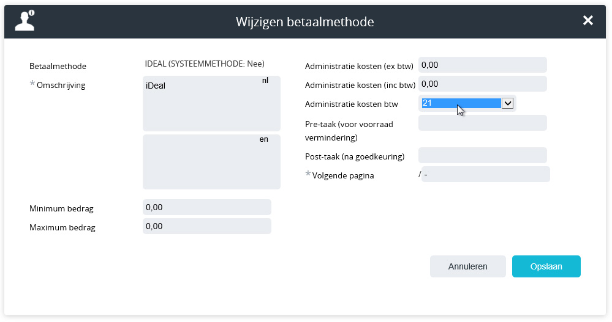Image resolution: width=612 pixels, height=322 pixels.
Task: Click the Administratie kosten btw label
Action: (x=351, y=104)
